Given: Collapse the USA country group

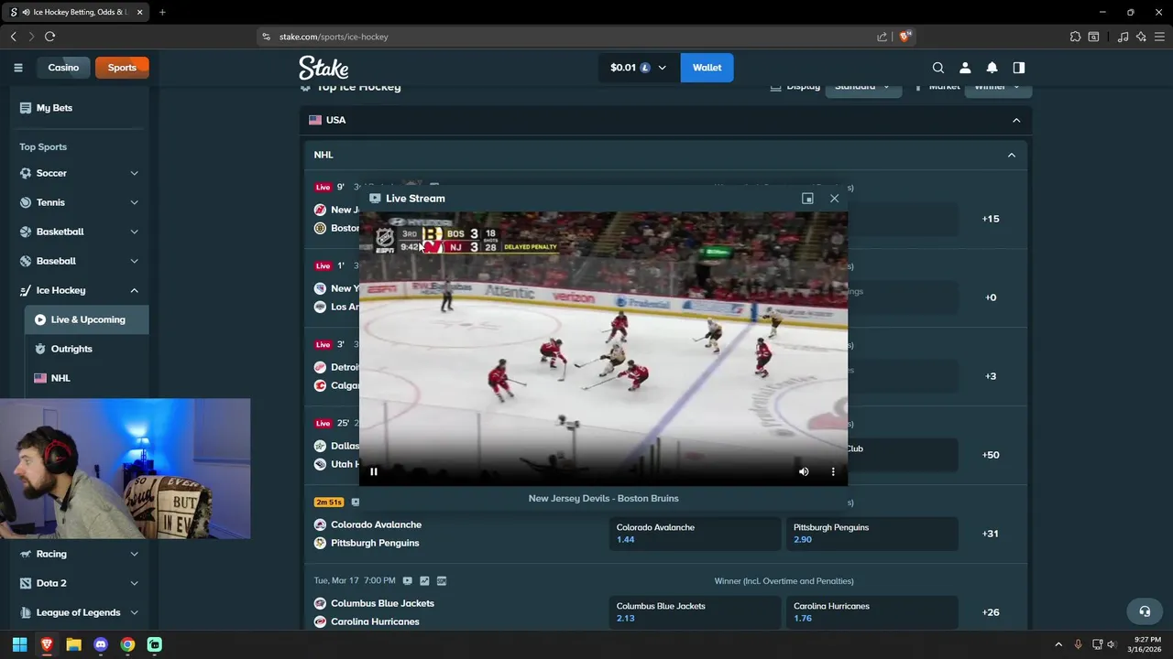Looking at the screenshot, I should (x=1016, y=120).
